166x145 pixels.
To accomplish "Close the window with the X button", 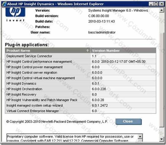I will point(162,4).
